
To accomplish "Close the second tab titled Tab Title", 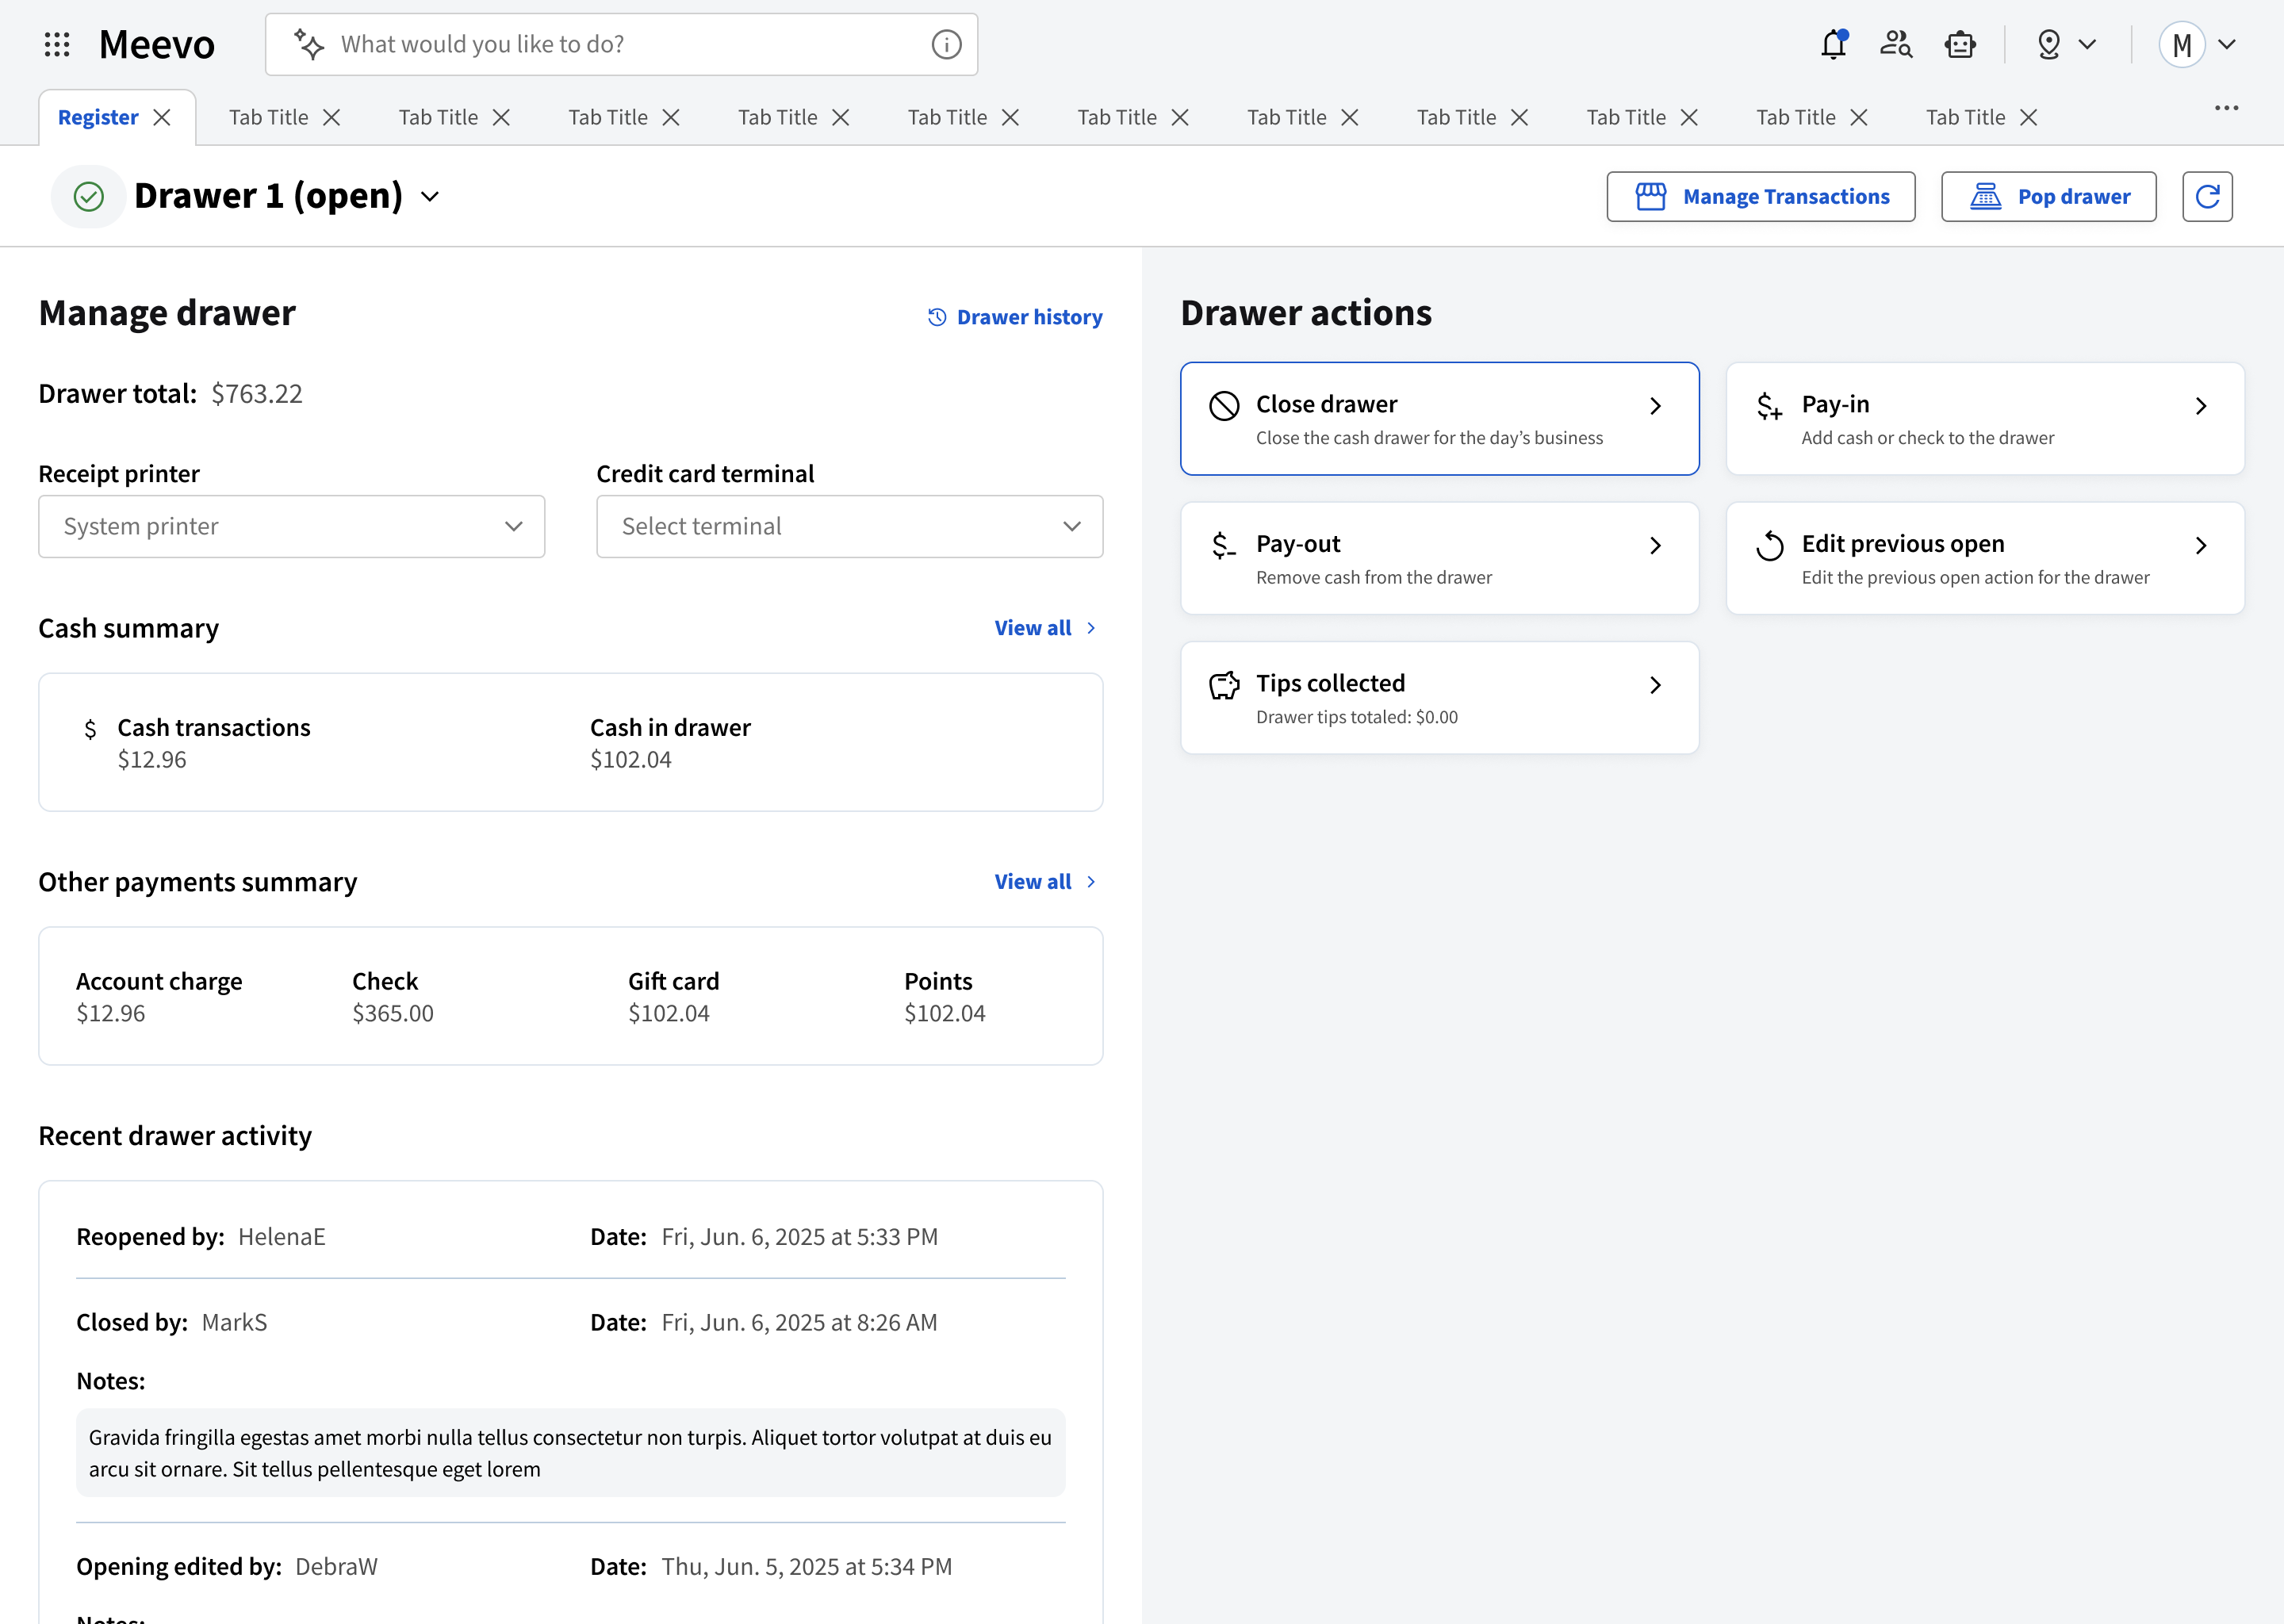I will pos(502,117).
